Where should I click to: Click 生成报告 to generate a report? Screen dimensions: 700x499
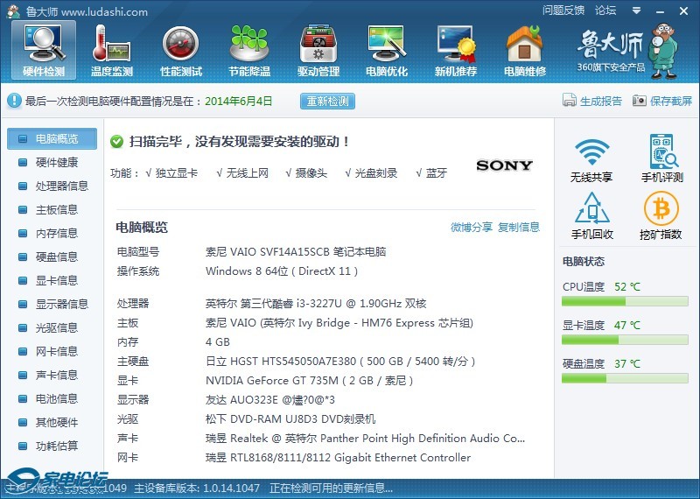click(592, 101)
